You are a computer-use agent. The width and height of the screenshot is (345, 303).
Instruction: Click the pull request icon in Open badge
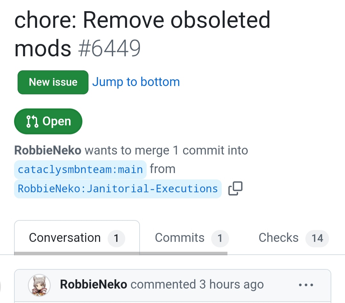[32, 122]
